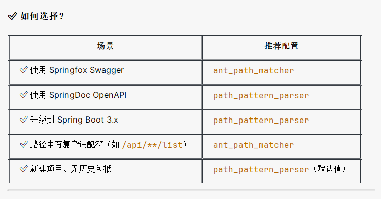
Task: Click path_pattern_parser code in SpringDoc OpenAPI row
Action: pos(261,96)
